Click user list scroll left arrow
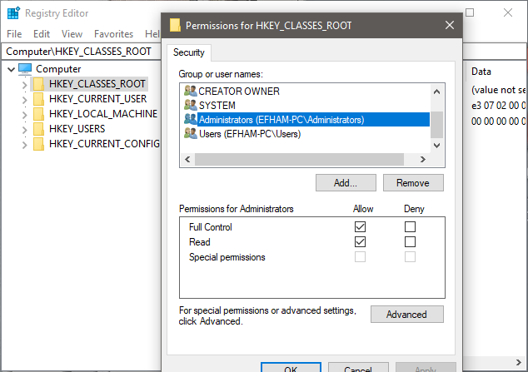This screenshot has width=528, height=372. pos(187,160)
